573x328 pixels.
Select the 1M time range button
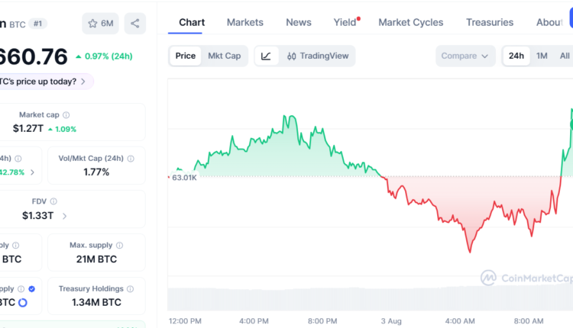(542, 56)
